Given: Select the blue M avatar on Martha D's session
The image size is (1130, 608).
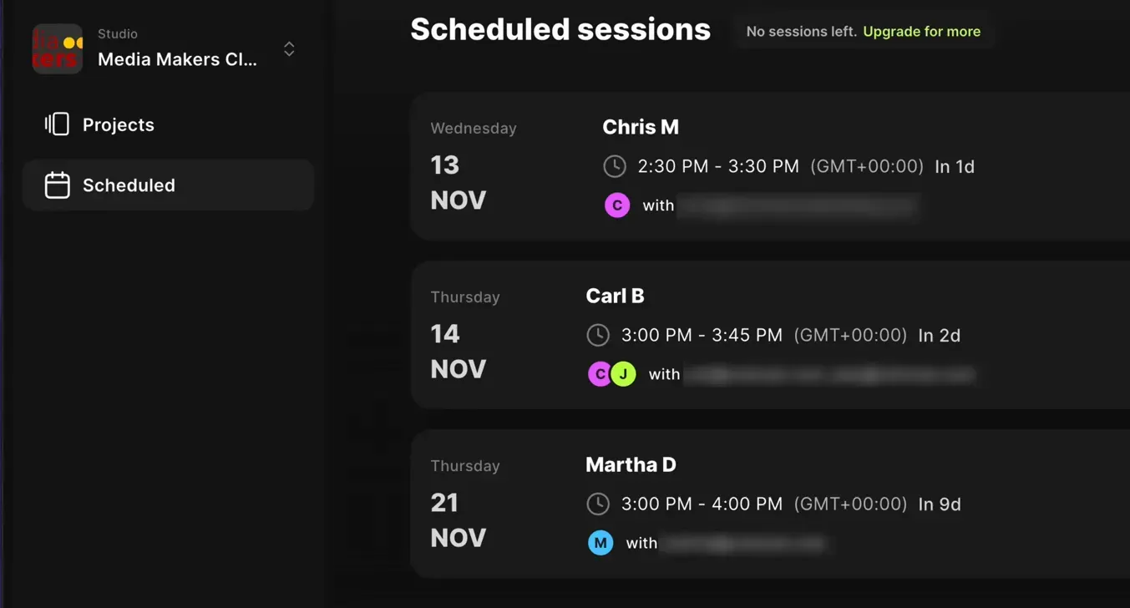Looking at the screenshot, I should (600, 543).
